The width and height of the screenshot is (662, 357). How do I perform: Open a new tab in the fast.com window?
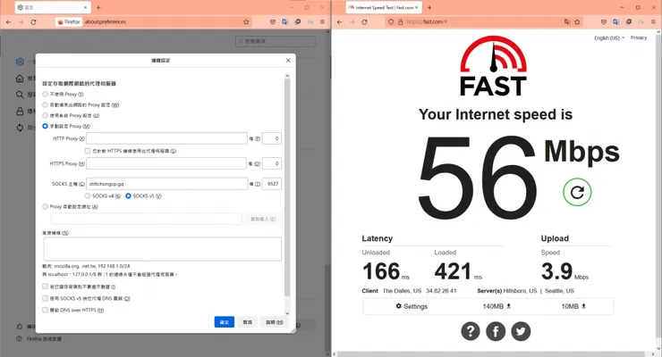pos(429,7)
